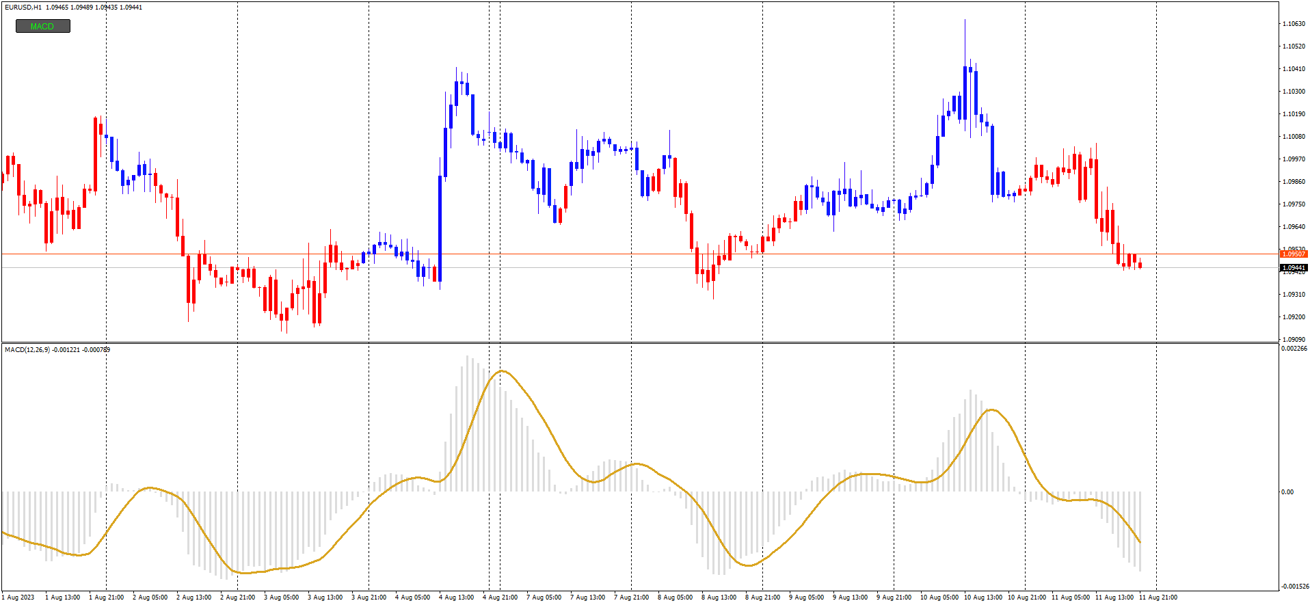
Task: Click the 1.10190 price scale label
Action: tap(1294, 114)
